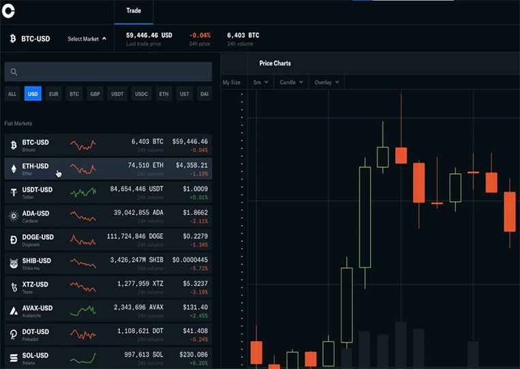Click the XTZ-USD price $5.3237
This screenshot has width=520, height=369.
pos(196,284)
